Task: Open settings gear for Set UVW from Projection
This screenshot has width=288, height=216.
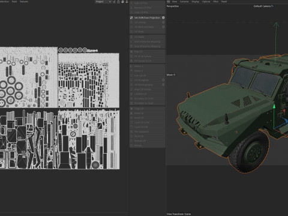Action: [163, 17]
